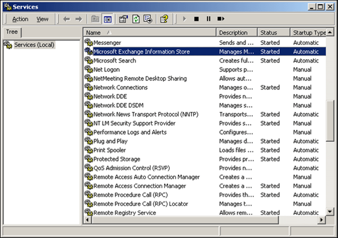Viewport: 338px width, 238px height.
Task: Click the vertical scrollbar down arrow
Action: click(x=330, y=212)
